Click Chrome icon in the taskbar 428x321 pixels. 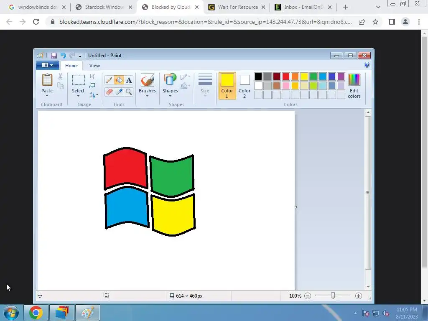[x=36, y=313]
